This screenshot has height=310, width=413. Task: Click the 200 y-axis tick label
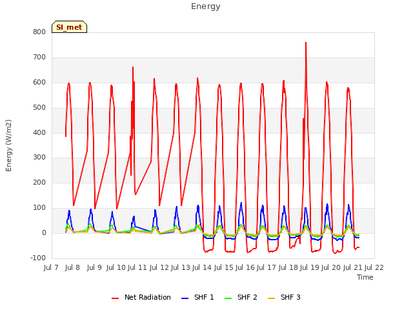39,183
